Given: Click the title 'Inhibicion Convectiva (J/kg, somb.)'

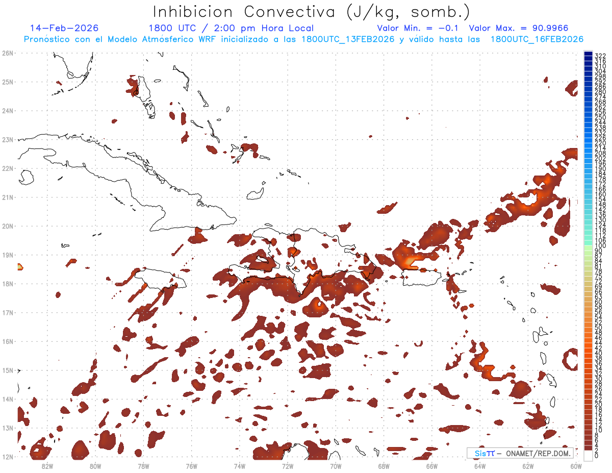Looking at the screenshot, I should point(312,12).
